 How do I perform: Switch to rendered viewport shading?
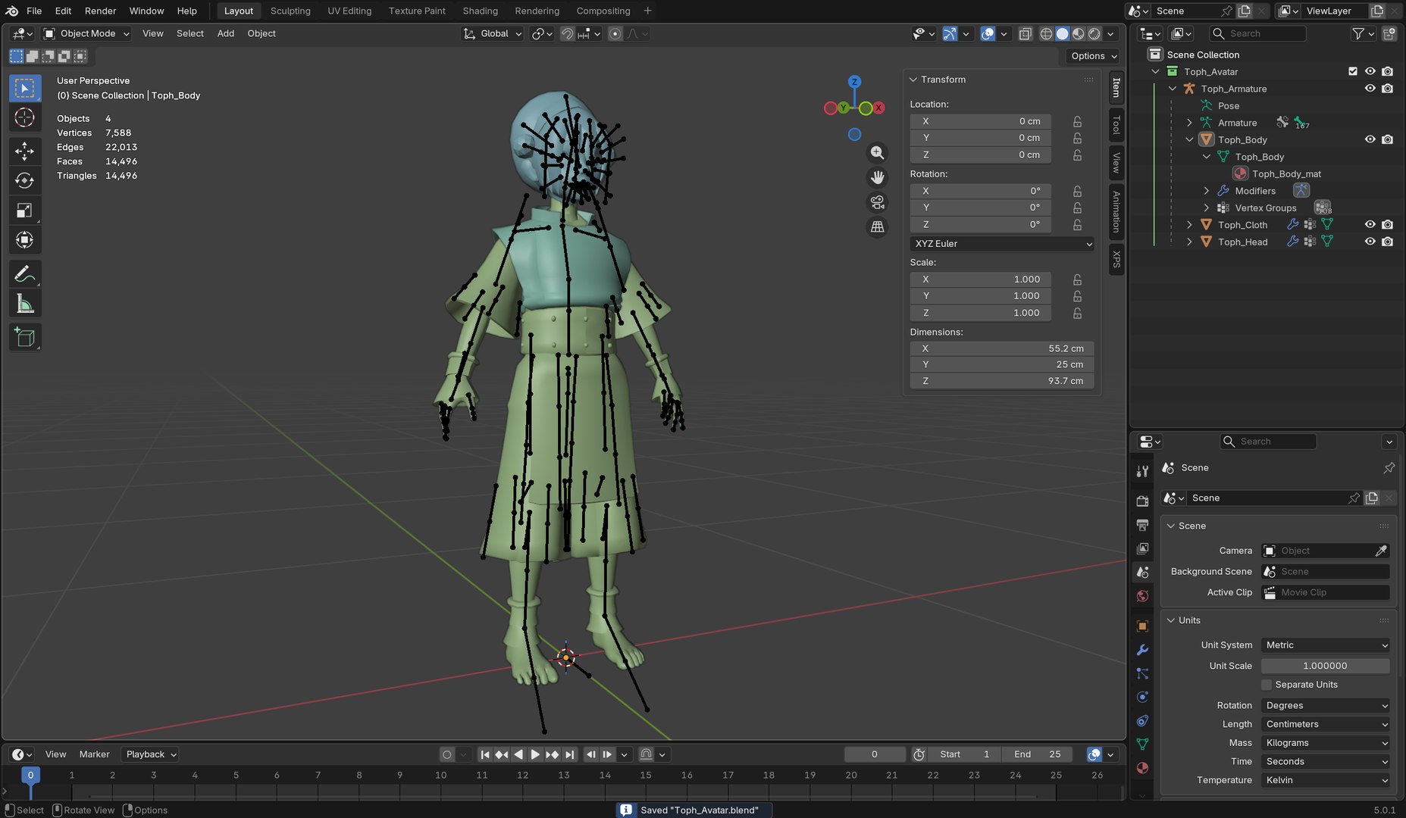click(x=1094, y=33)
